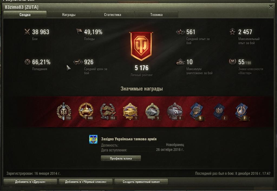Click the medal icon with count 113
The height and width of the screenshot is (191, 277).
(64, 112)
